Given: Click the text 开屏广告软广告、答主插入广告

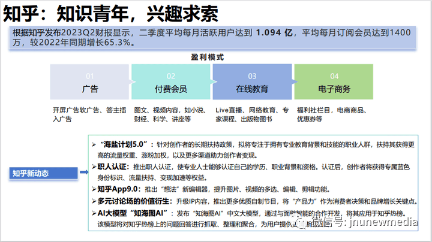Looking at the screenshot, I should [x=89, y=114].
